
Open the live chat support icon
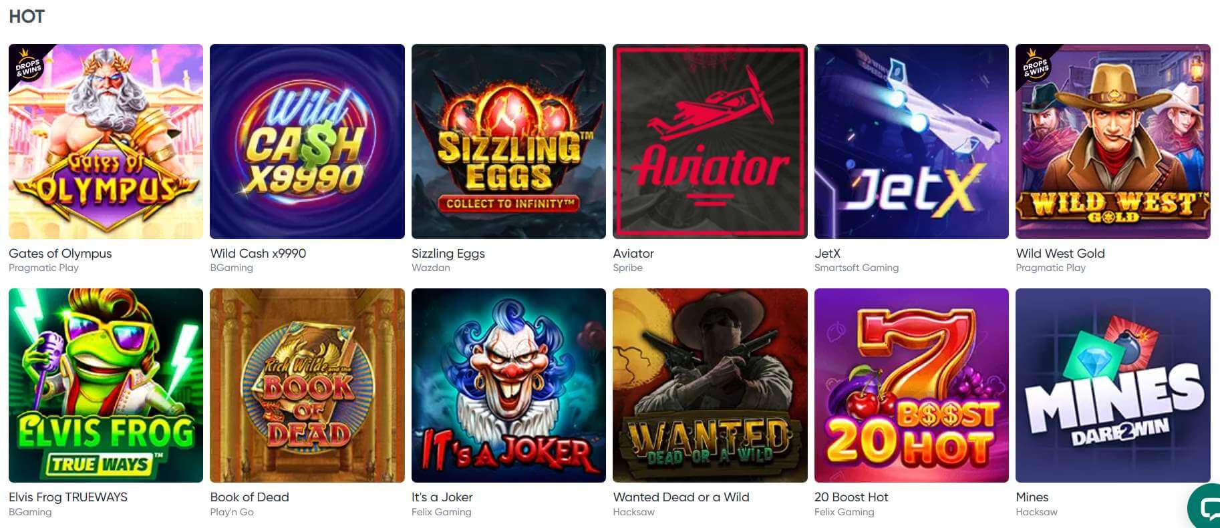(x=1206, y=507)
